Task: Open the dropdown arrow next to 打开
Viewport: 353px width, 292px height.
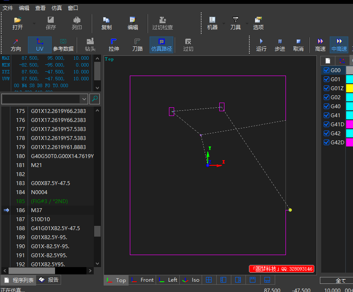Action: (x=34, y=23)
